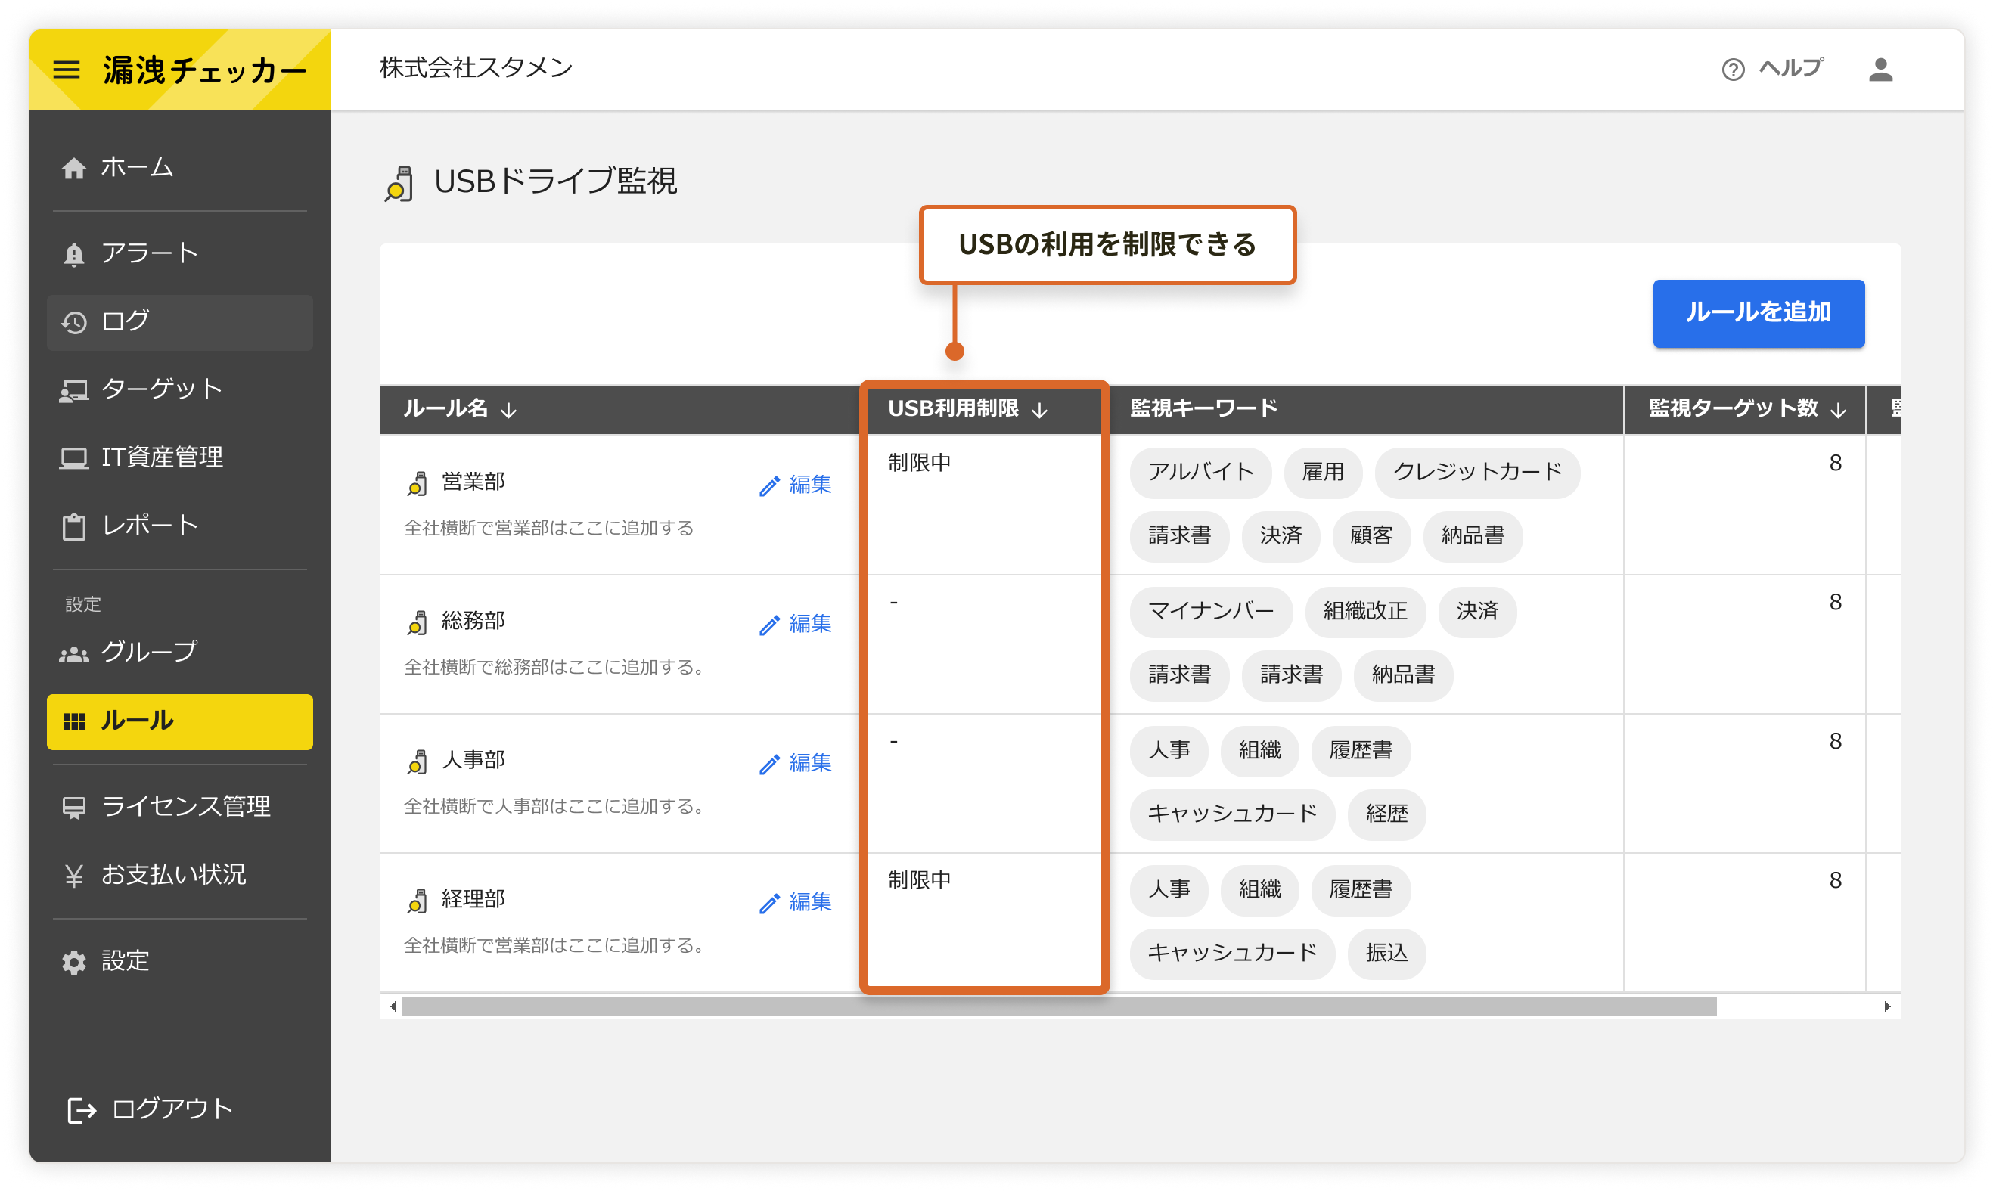Open グループ menu item
The height and width of the screenshot is (1191, 1993).
(180, 653)
